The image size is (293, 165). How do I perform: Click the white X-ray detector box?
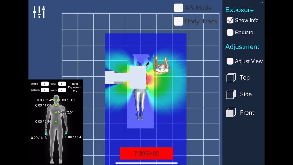[x=138, y=77]
